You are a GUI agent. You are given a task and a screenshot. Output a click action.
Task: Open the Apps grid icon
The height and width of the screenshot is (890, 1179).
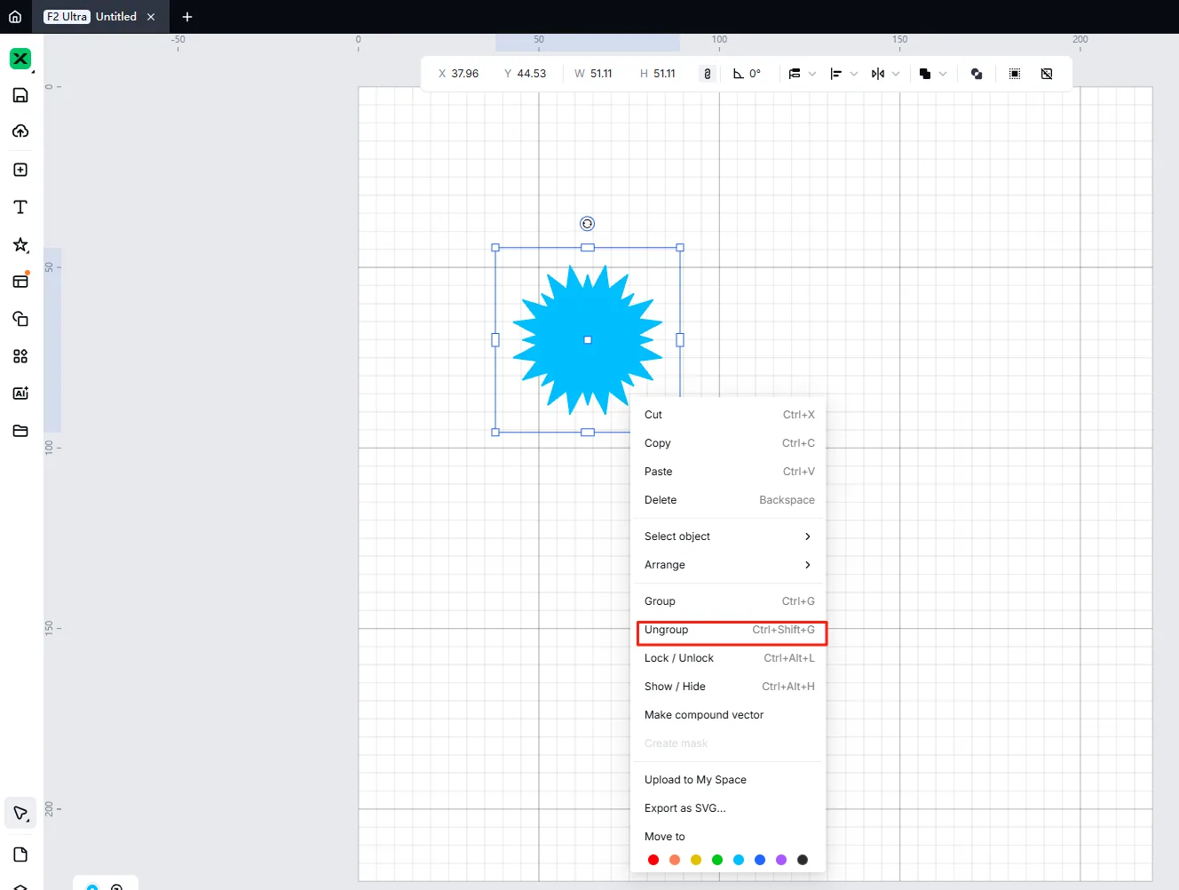(x=20, y=356)
